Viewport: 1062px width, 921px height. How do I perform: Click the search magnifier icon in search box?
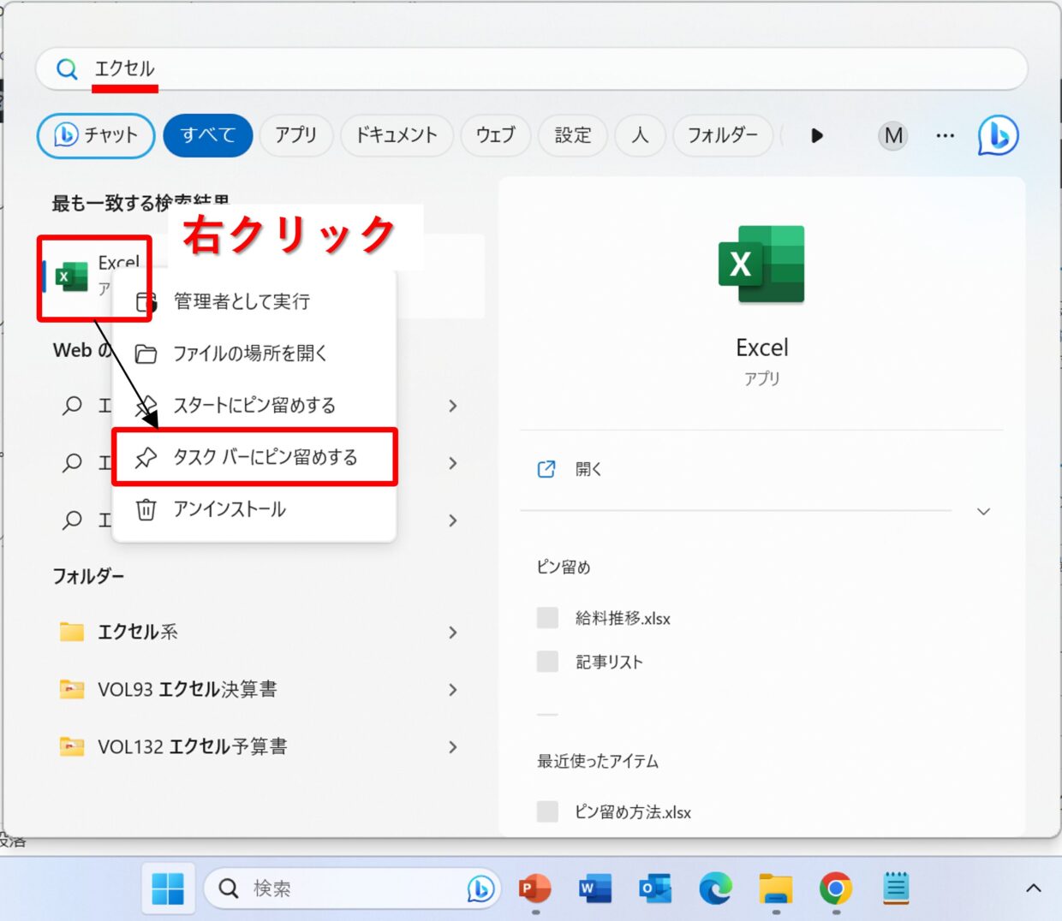(67, 69)
